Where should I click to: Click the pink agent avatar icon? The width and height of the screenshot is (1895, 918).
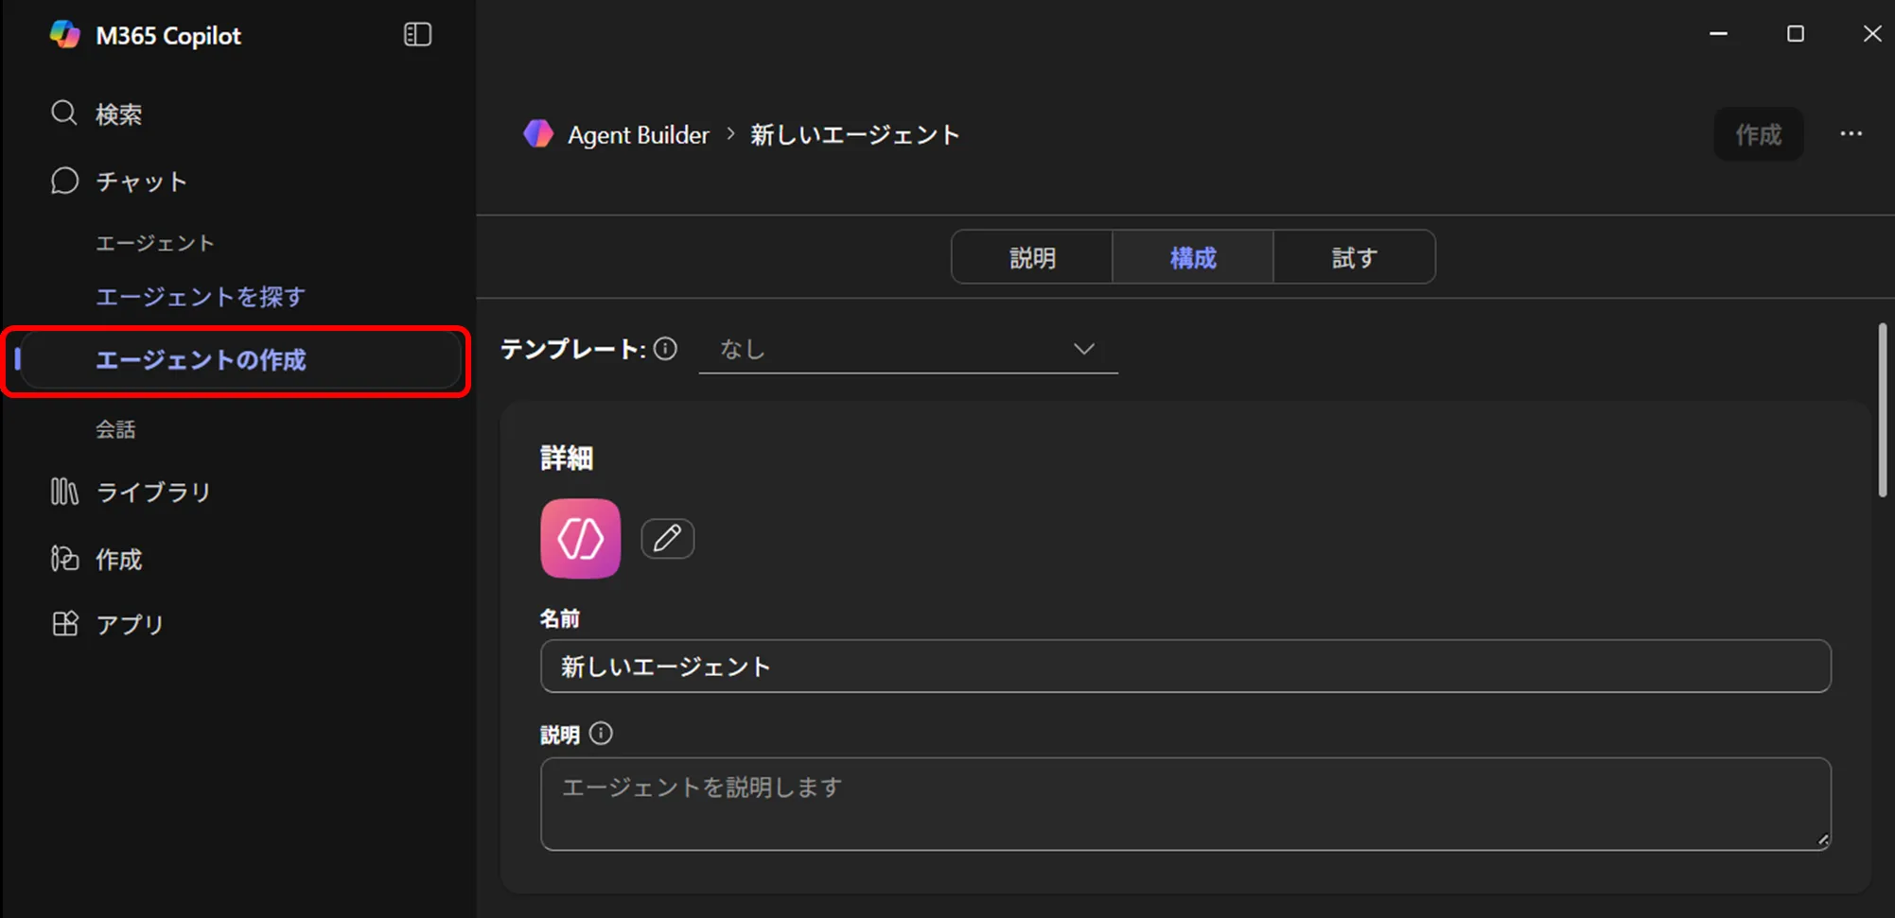pos(581,538)
